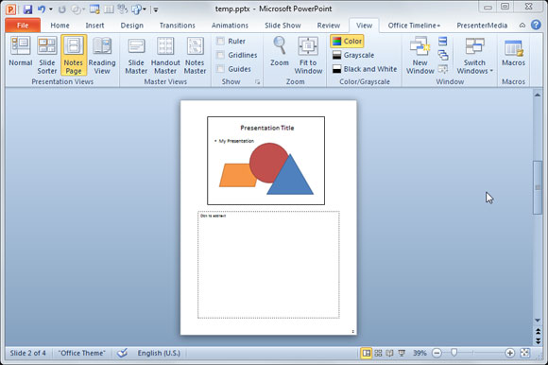Enable the Guides checkbox
The height and width of the screenshot is (365, 548).
click(x=220, y=69)
